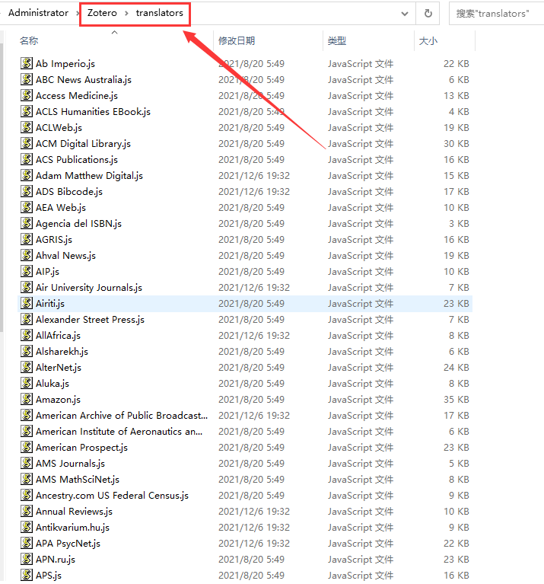
Task: Click the AllAfrica.js file icon
Action: click(27, 336)
